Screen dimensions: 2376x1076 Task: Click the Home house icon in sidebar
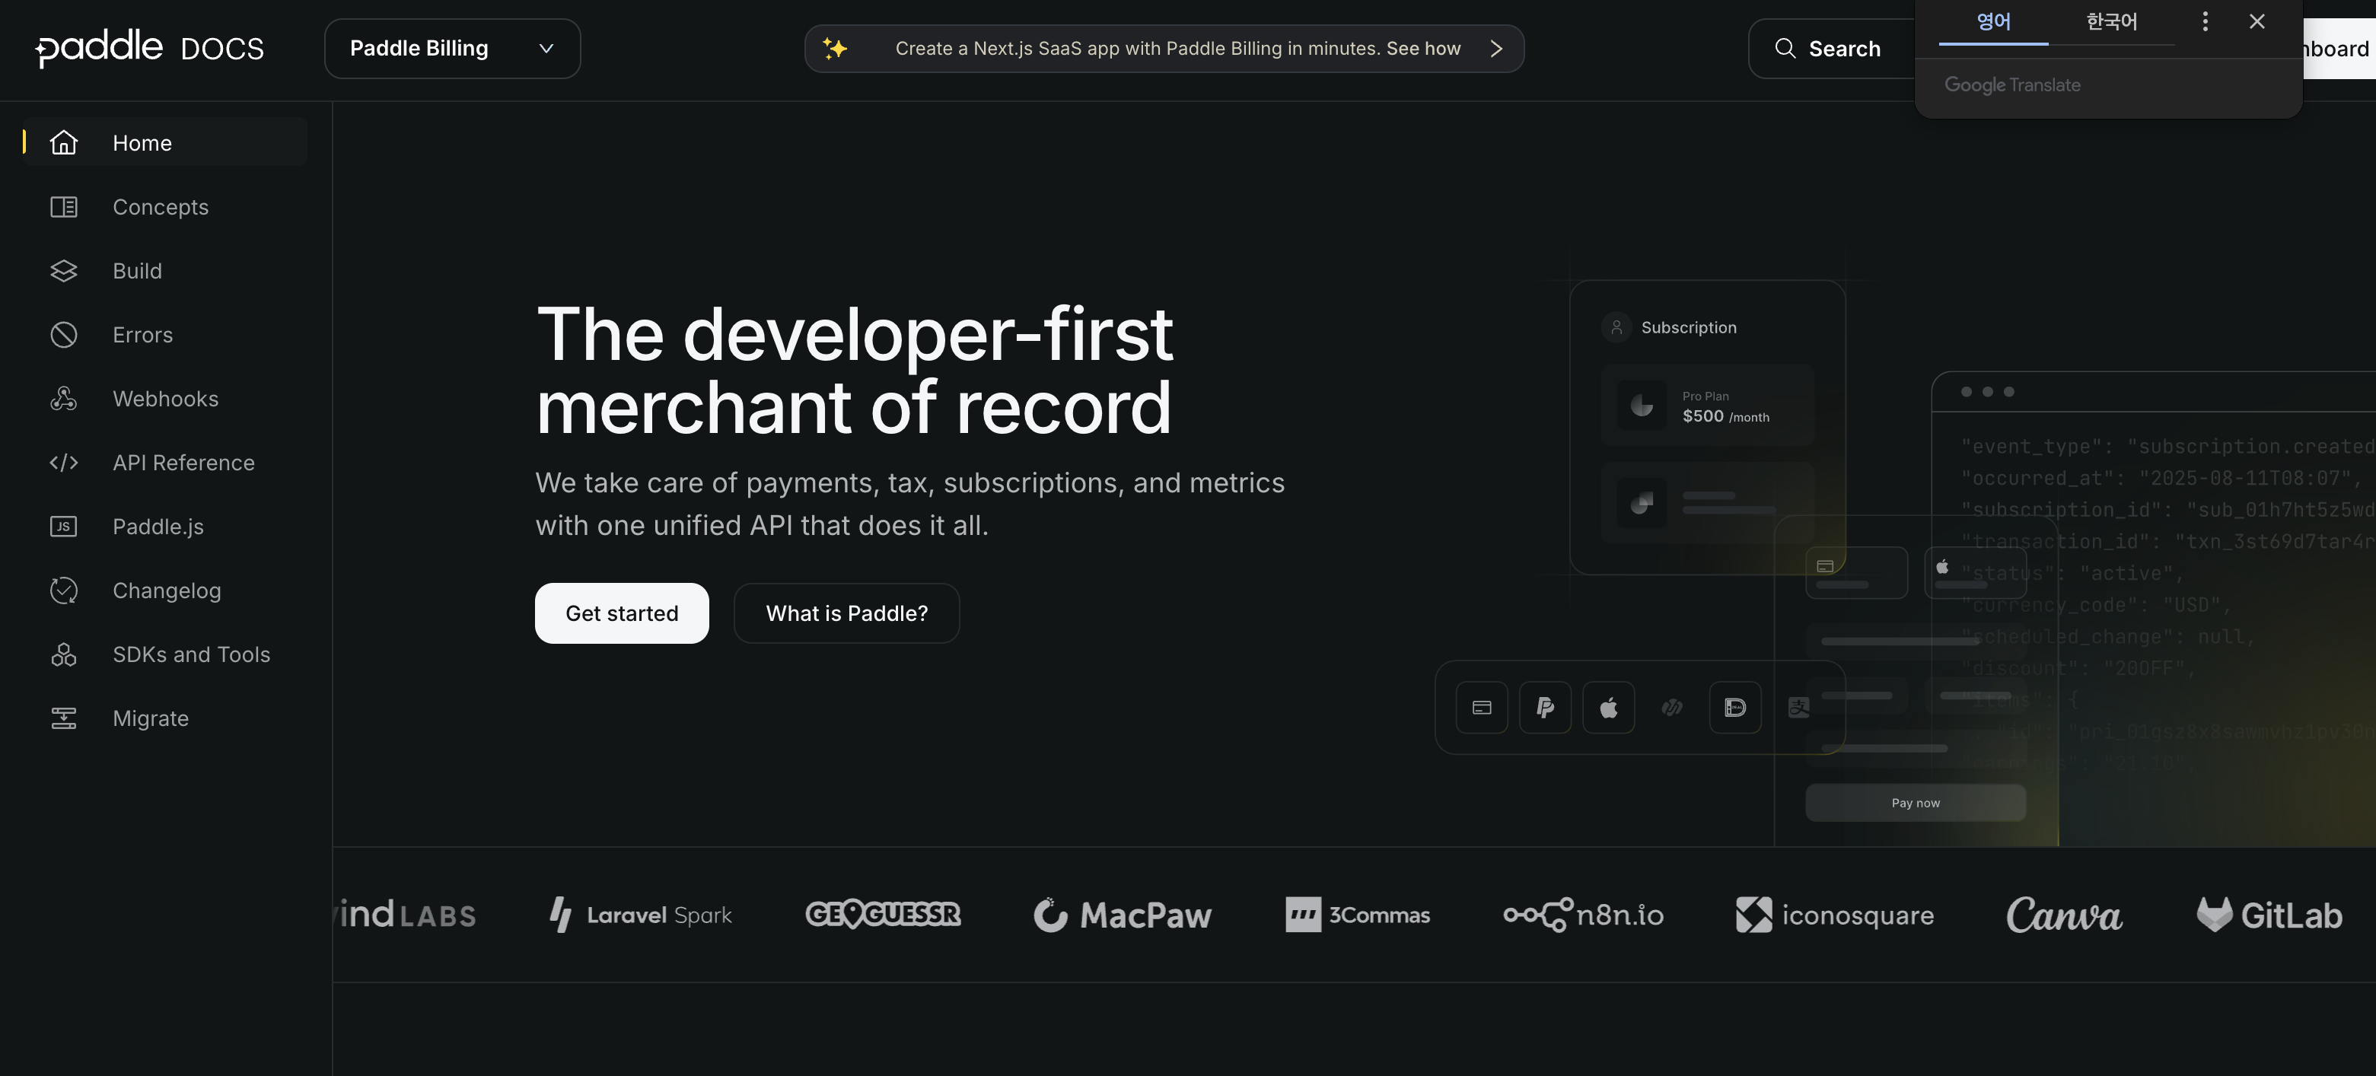[x=64, y=143]
